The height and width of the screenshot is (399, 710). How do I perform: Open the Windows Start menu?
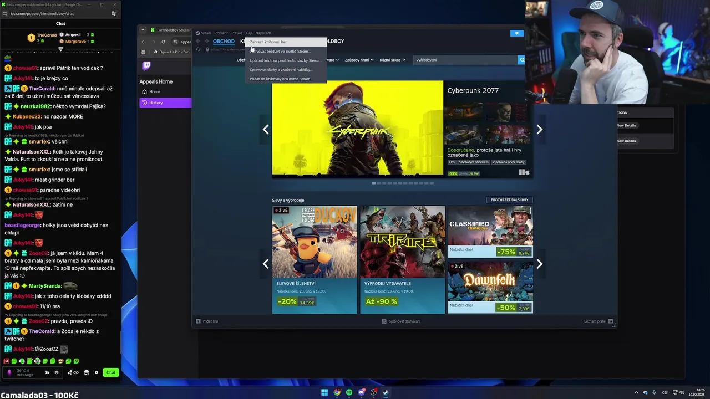pyautogui.click(x=324, y=392)
